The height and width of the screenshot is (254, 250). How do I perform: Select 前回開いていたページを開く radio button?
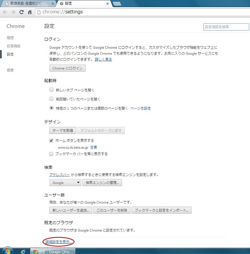click(51, 99)
